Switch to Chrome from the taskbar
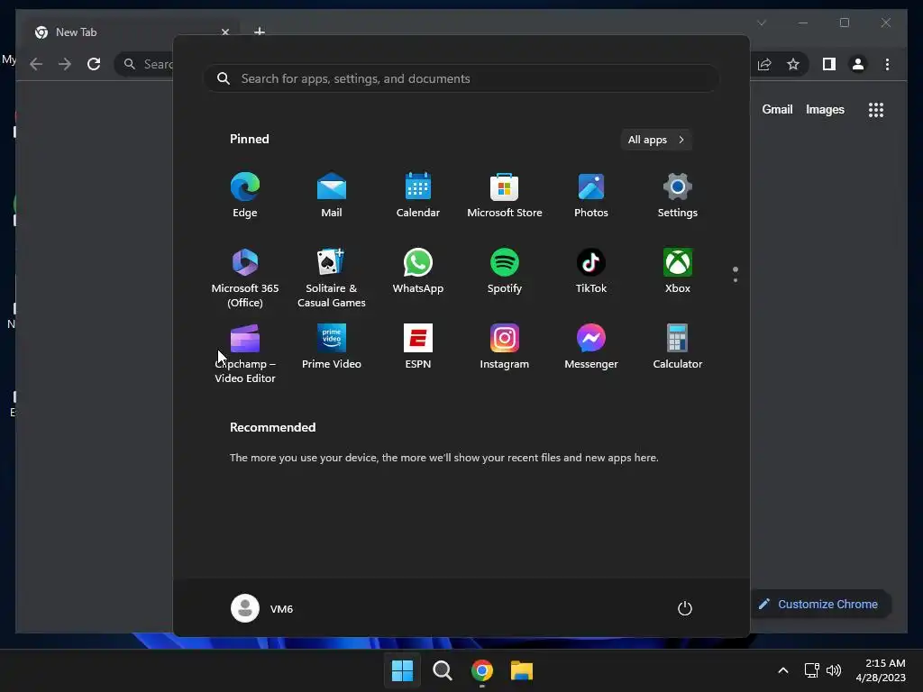This screenshot has height=692, width=923. (482, 670)
